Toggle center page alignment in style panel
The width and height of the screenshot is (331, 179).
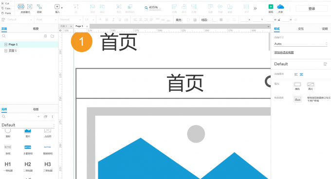coord(301,74)
